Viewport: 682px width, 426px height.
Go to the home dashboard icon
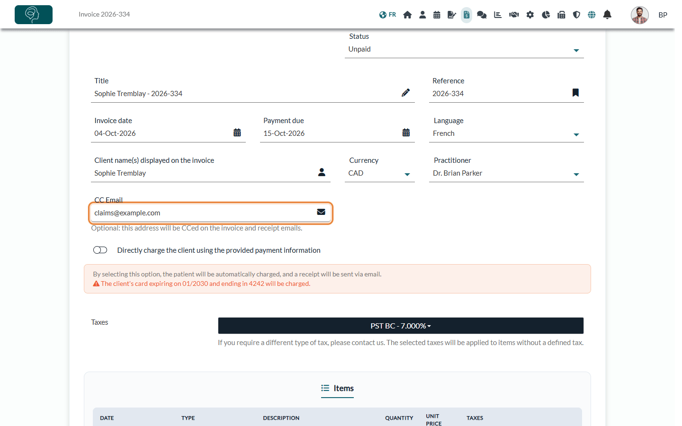tap(407, 15)
